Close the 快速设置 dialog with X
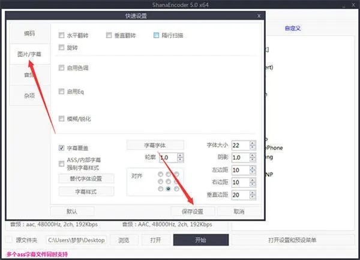 (x=258, y=16)
